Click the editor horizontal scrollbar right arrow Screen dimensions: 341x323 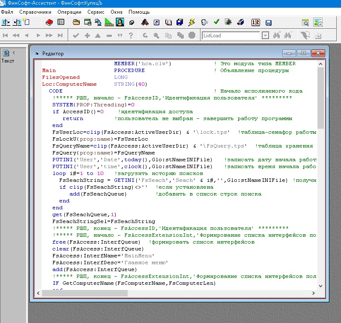point(314,293)
